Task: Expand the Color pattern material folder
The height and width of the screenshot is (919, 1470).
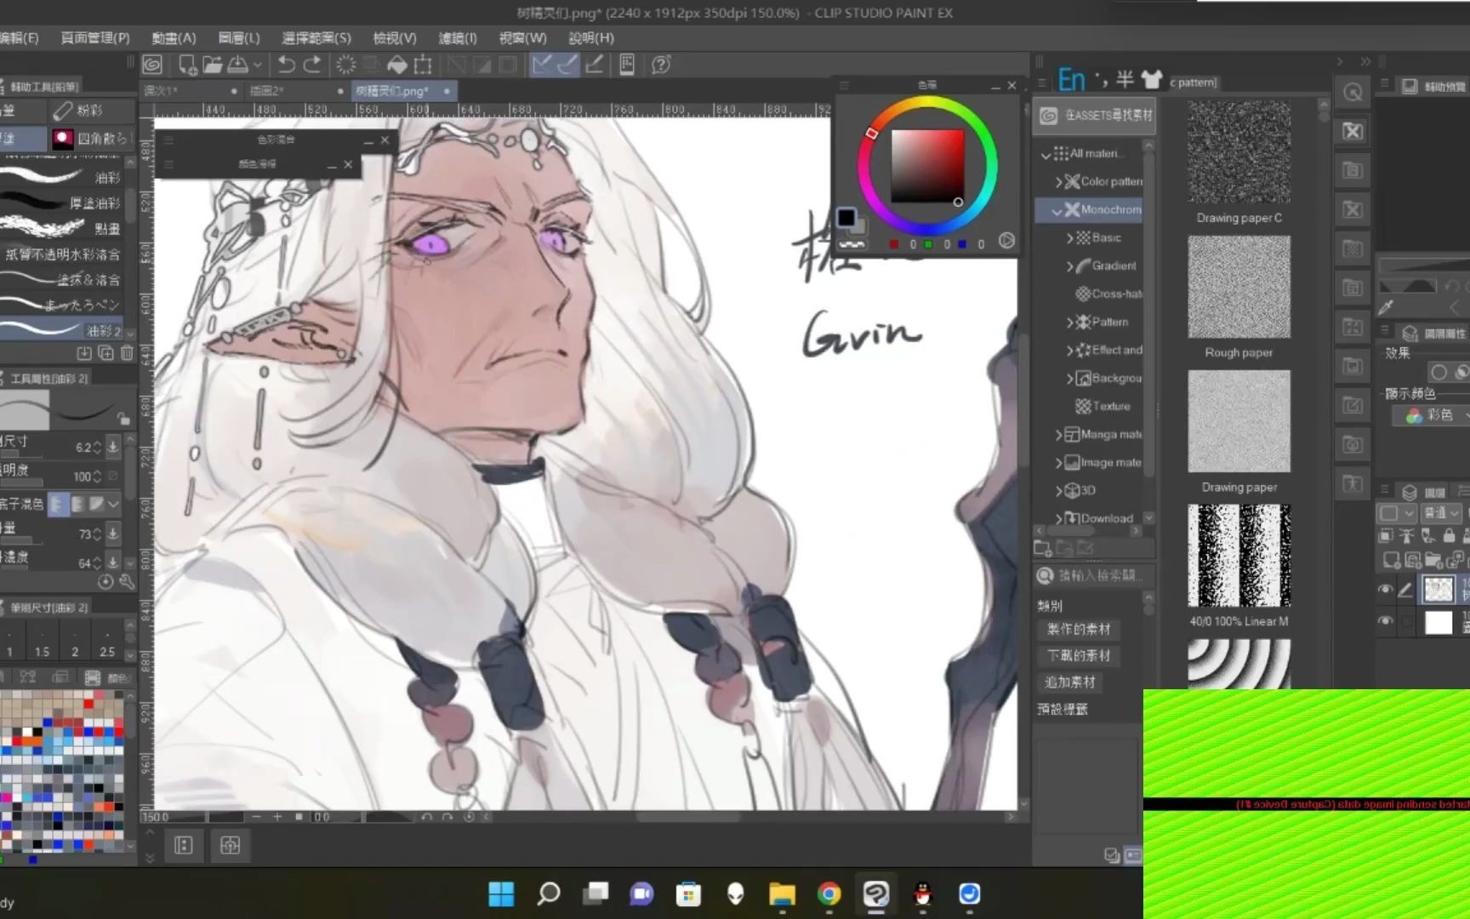Action: pyautogui.click(x=1058, y=181)
